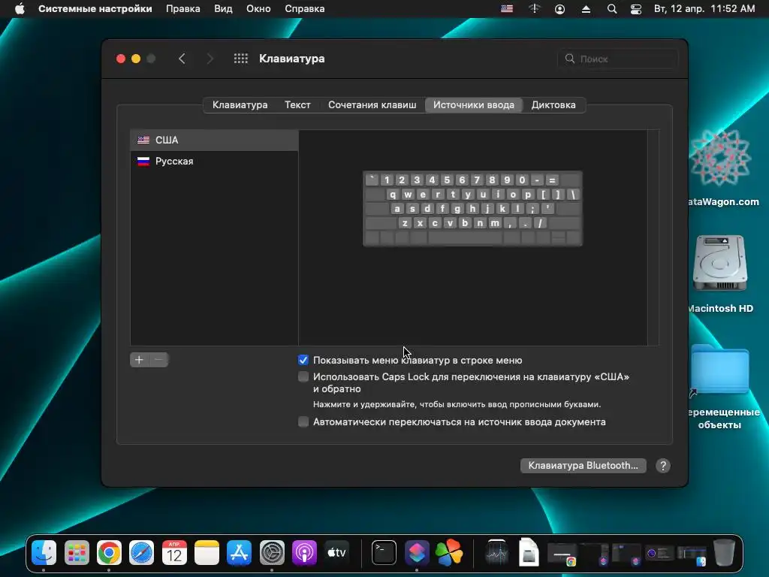Open the Правка menu

[183, 9]
